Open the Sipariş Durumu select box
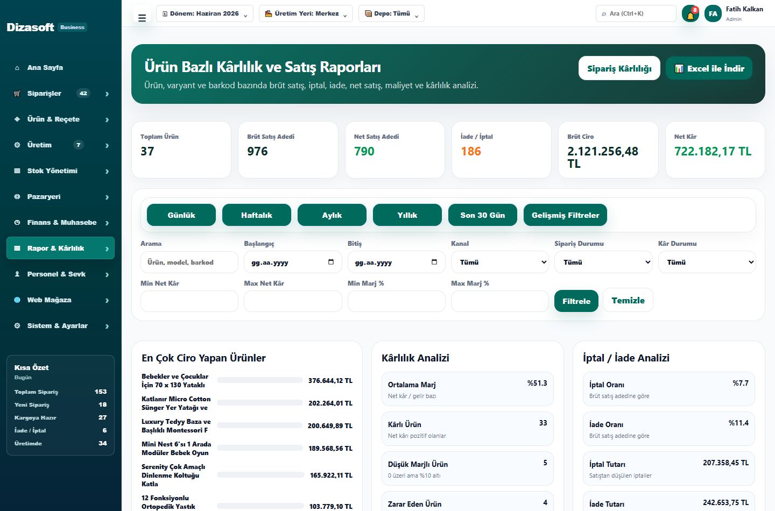 [x=603, y=262]
